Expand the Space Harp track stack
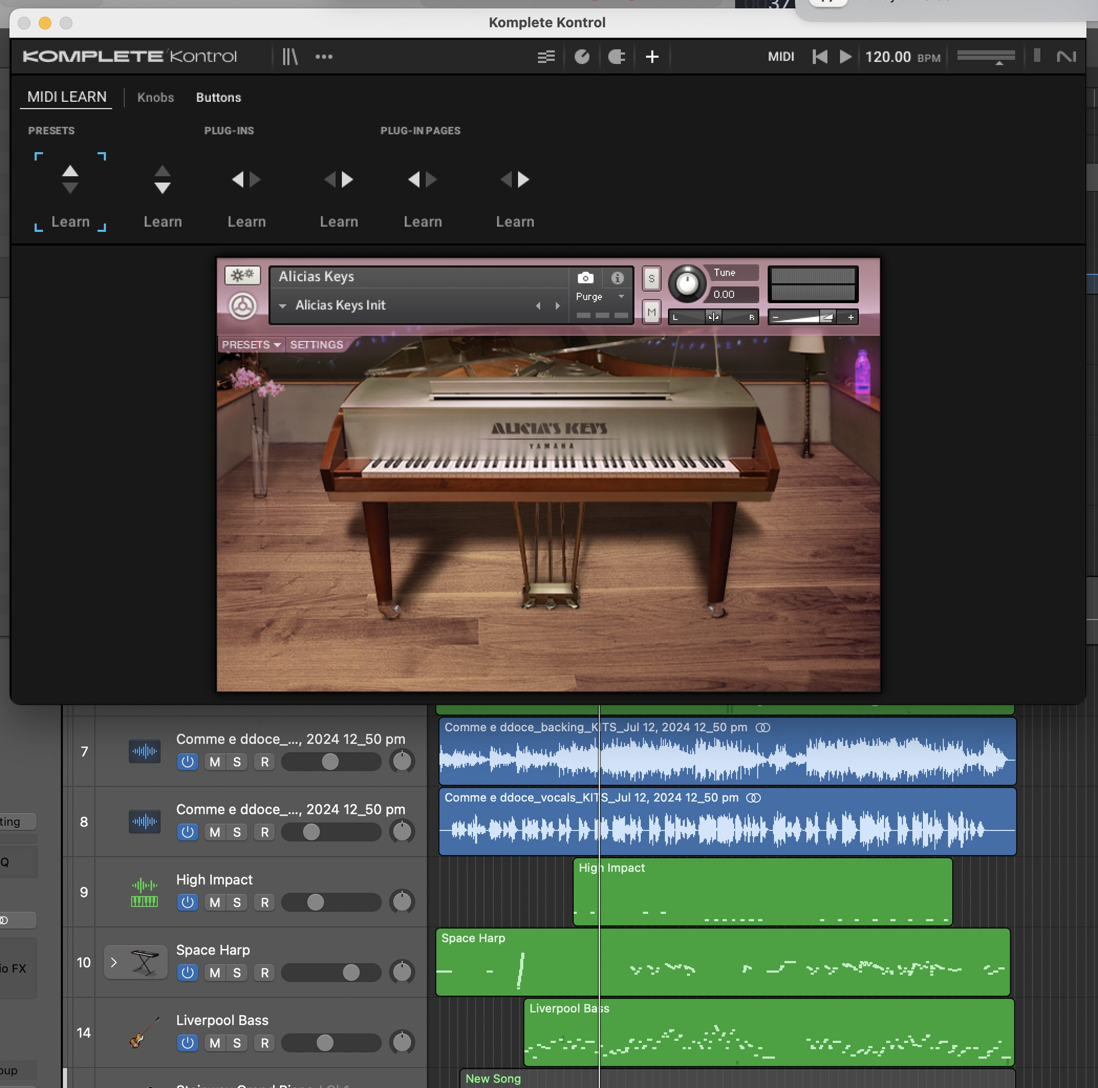This screenshot has width=1098, height=1088. coord(114,962)
